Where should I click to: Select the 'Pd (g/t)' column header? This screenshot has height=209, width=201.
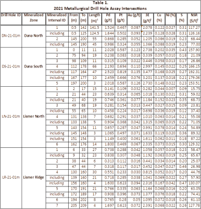tap(108, 18)
